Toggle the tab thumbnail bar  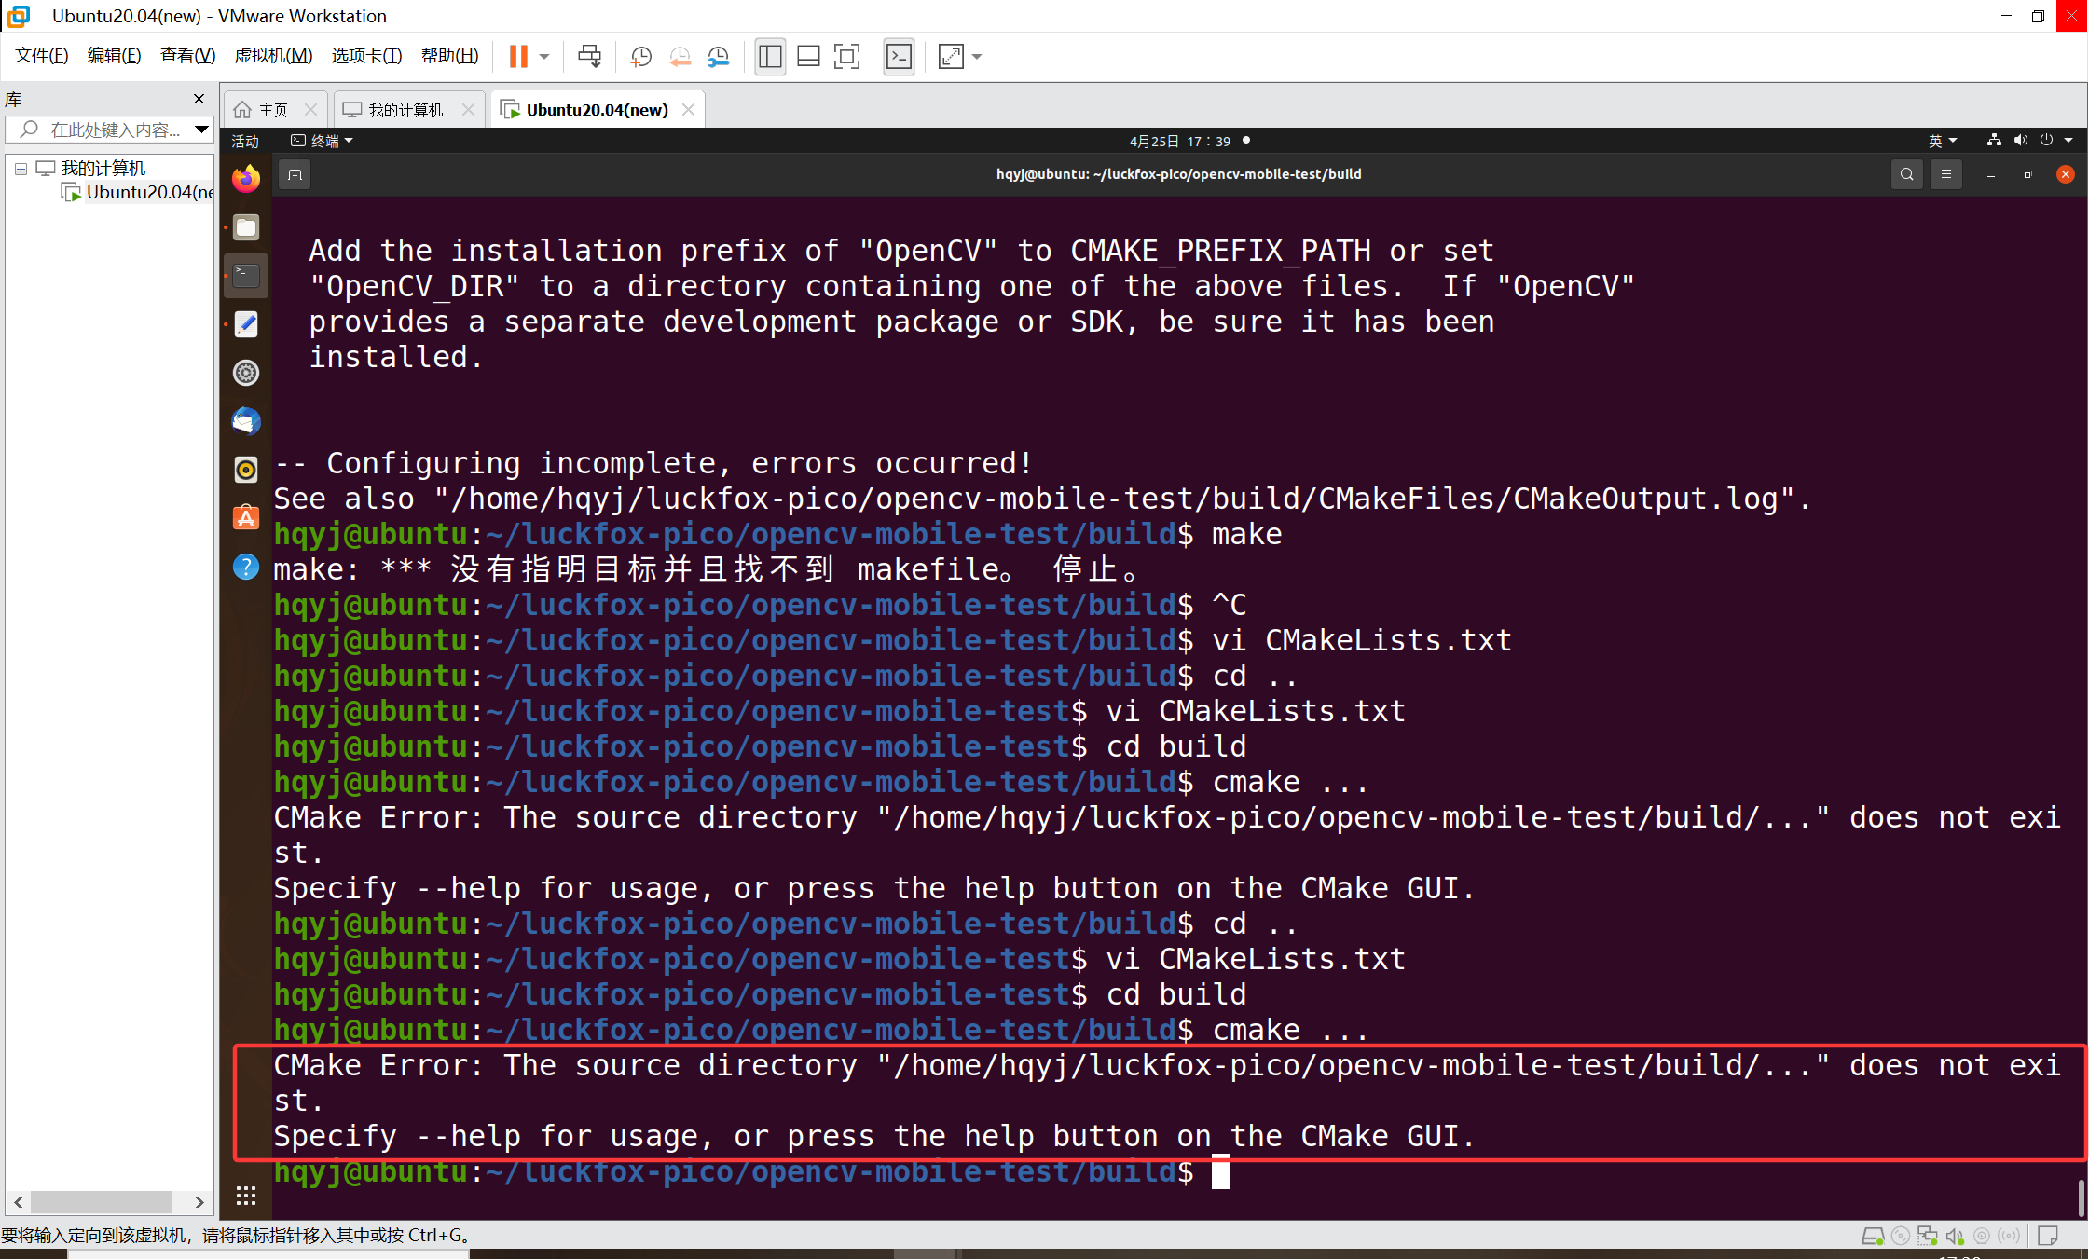pos(807,56)
